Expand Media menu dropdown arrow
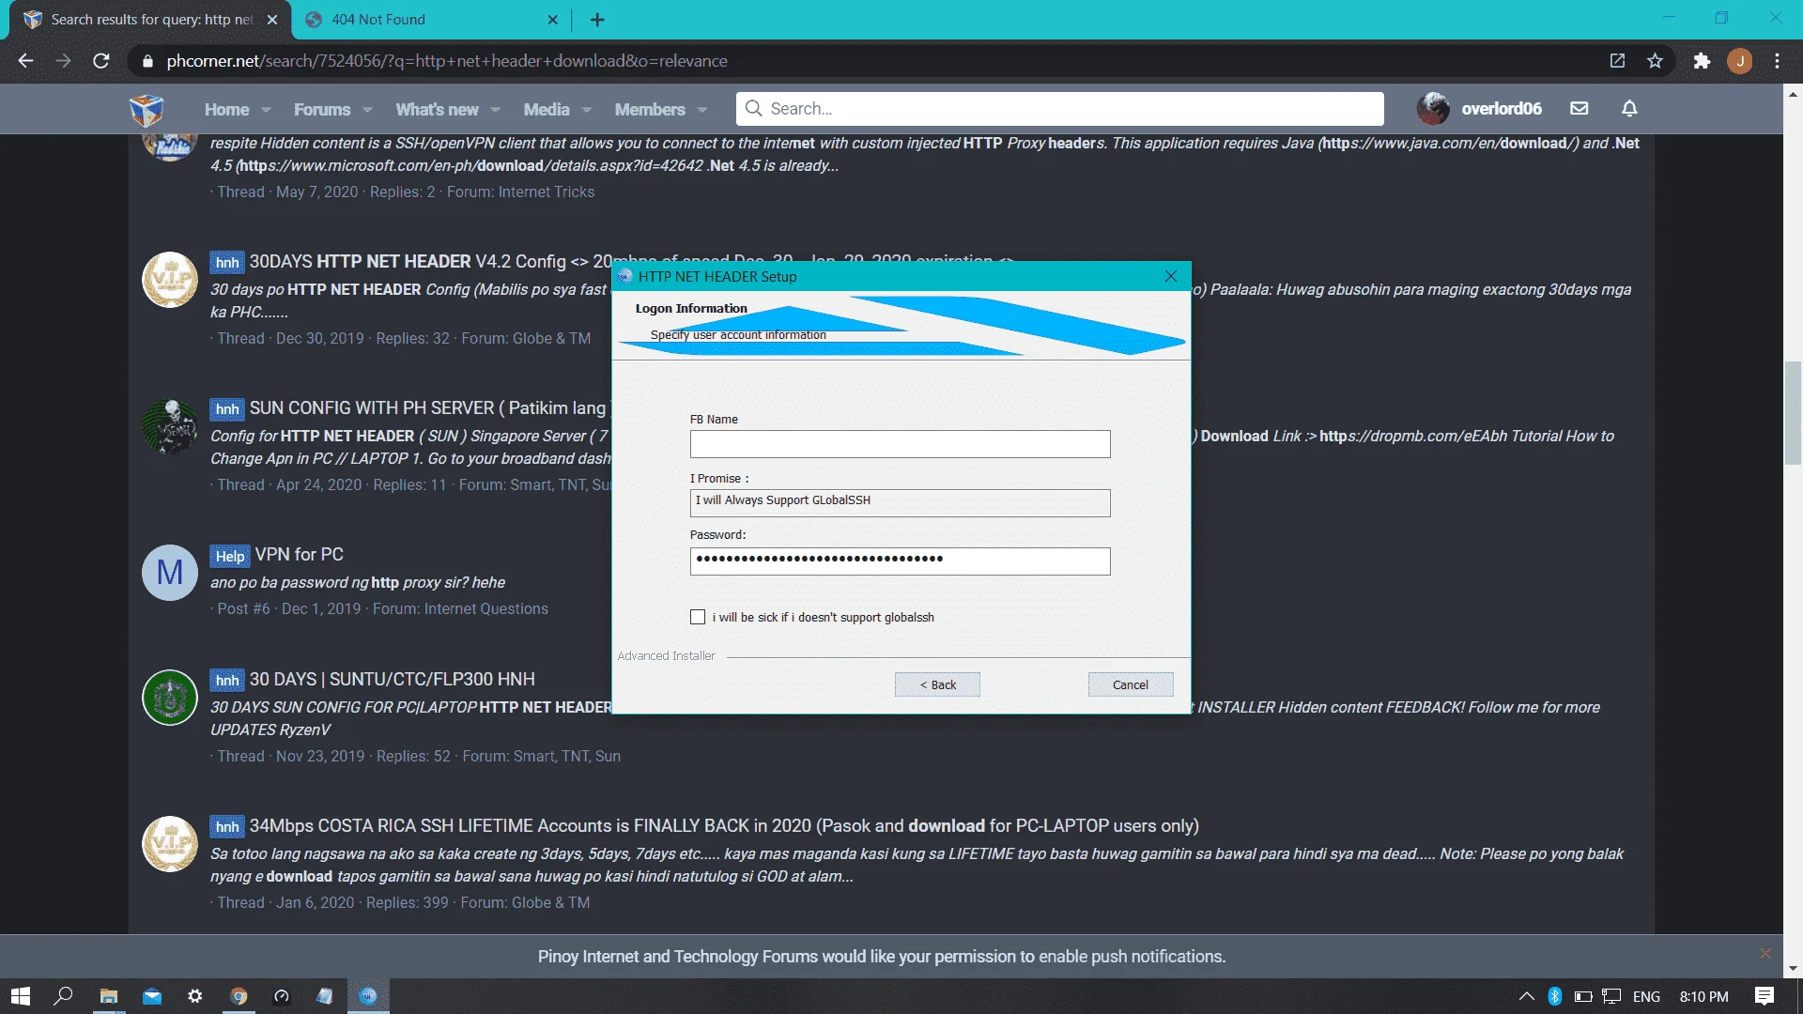 click(x=587, y=110)
